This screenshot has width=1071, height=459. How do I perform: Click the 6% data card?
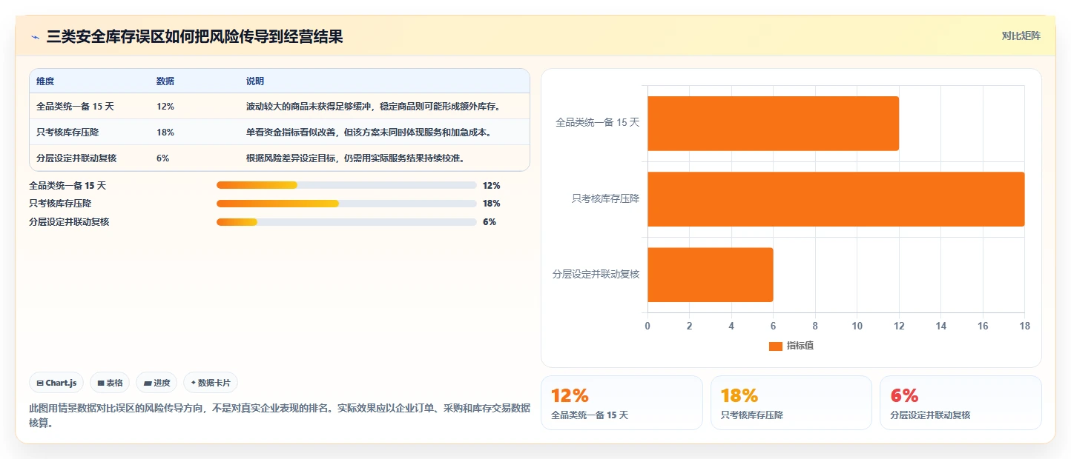(960, 403)
